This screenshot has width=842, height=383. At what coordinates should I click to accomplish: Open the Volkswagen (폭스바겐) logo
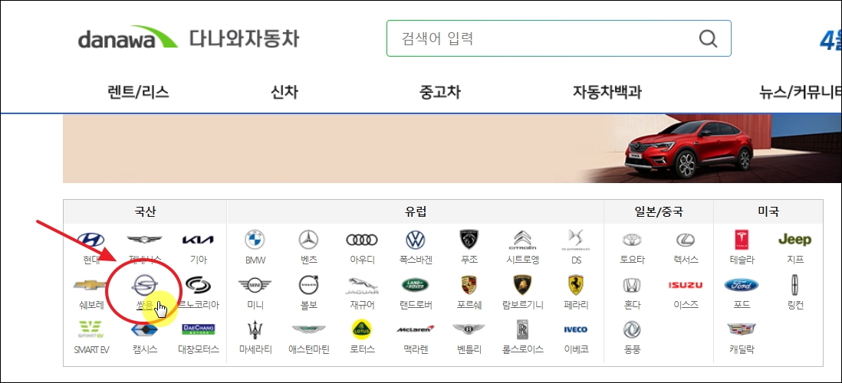point(416,240)
